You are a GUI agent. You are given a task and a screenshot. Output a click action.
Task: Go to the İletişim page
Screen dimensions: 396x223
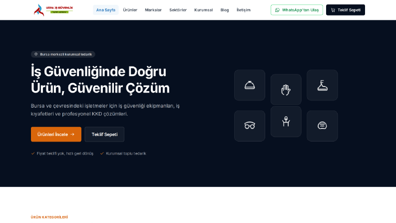[244, 10]
